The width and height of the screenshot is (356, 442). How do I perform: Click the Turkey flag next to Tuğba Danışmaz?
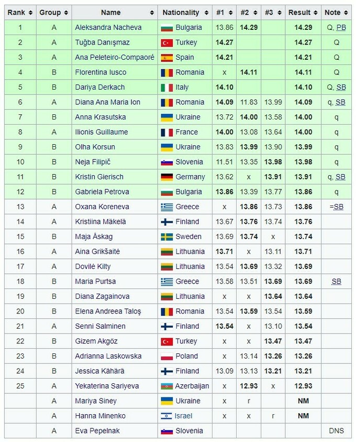(x=166, y=42)
